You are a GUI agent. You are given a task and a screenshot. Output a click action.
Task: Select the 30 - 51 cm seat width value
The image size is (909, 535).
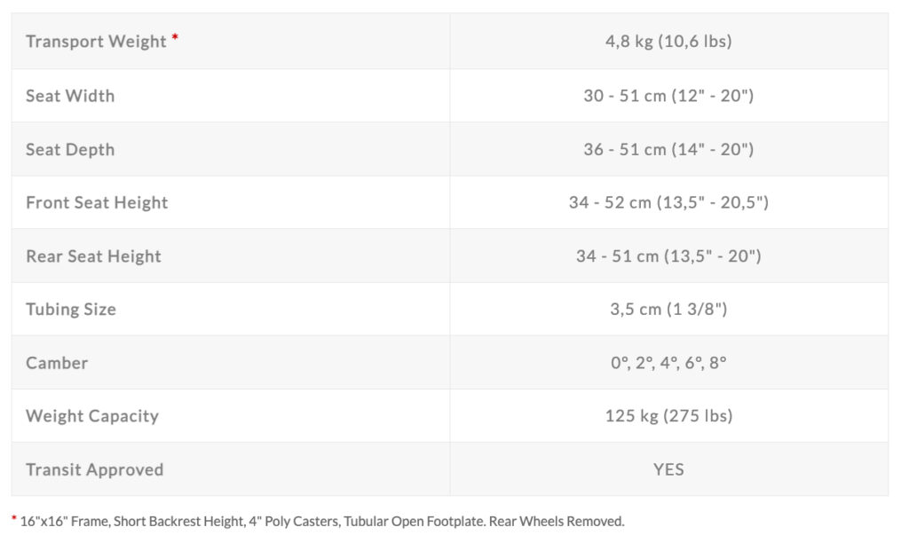pos(668,96)
